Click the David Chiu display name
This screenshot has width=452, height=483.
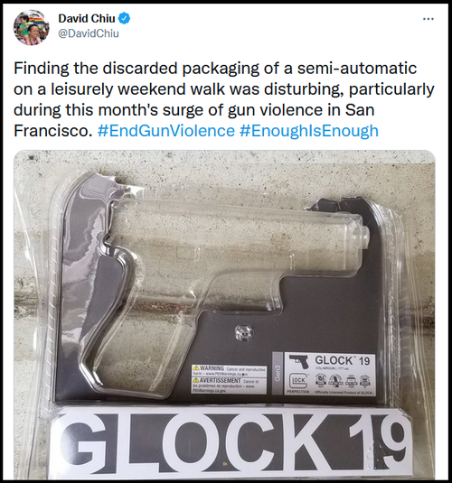pos(87,19)
